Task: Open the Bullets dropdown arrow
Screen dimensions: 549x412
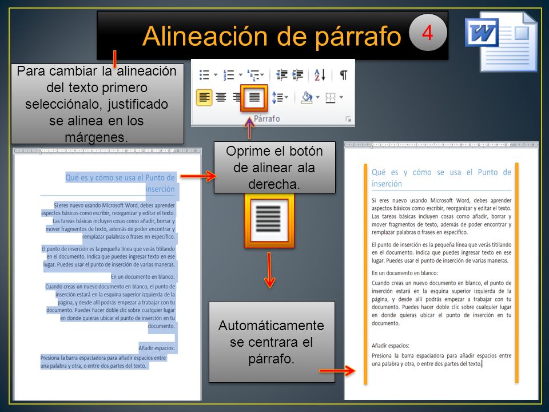Action: [216, 74]
